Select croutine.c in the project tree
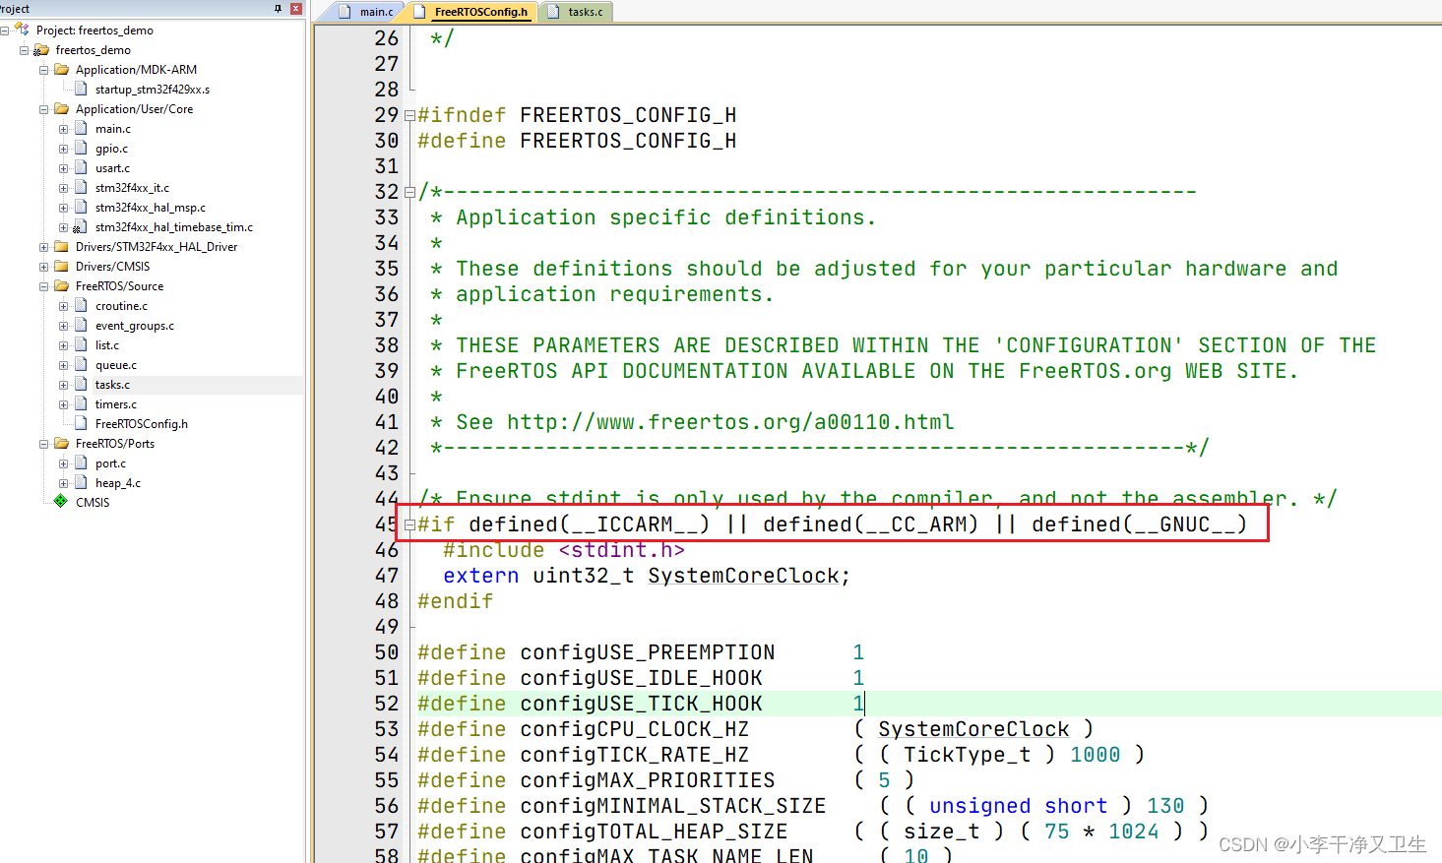Screen dimensions: 1442x863 click(121, 306)
